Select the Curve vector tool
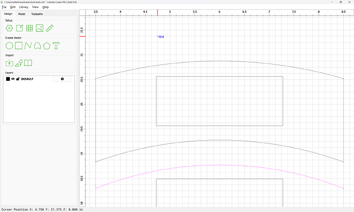This screenshot has height=212, width=354. (x=37, y=46)
